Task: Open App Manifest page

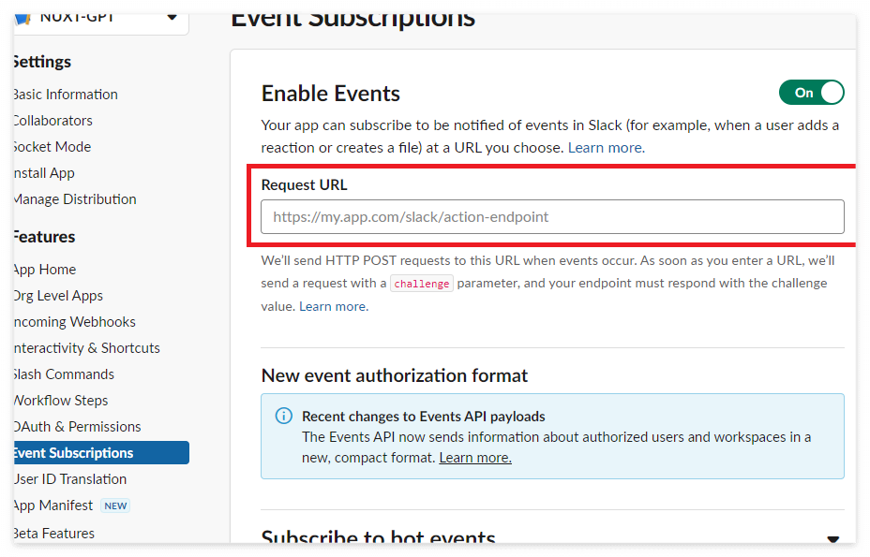Action: coord(53,506)
